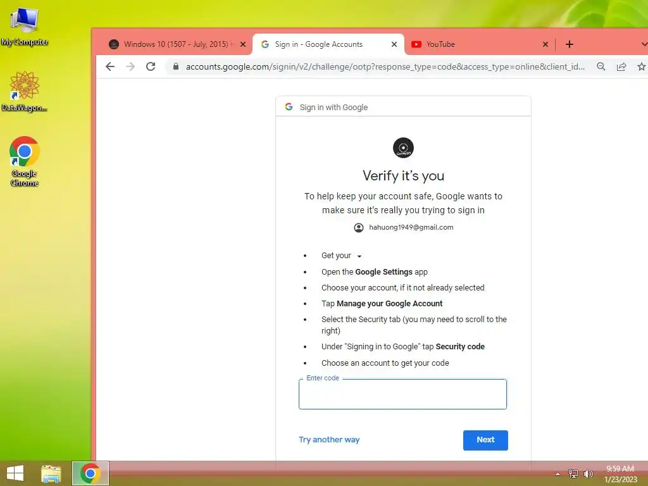Click 'Verify it's you' heading
Image resolution: width=648 pixels, height=486 pixels.
[403, 176]
